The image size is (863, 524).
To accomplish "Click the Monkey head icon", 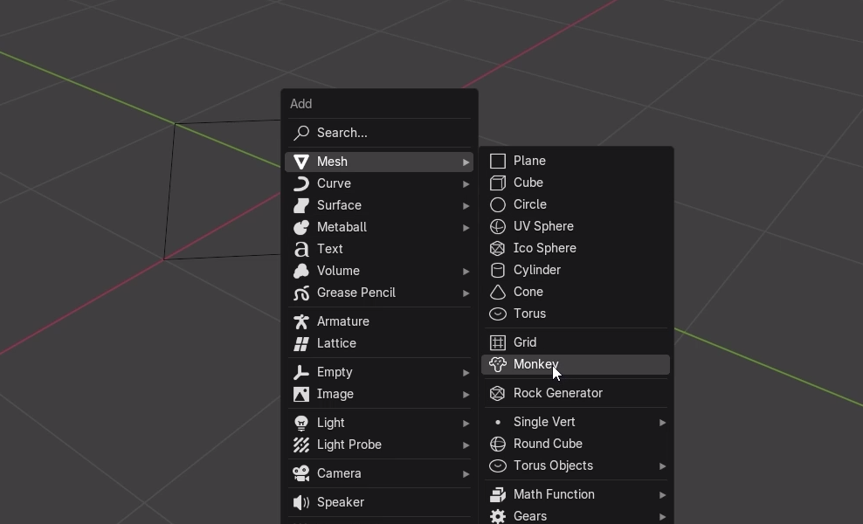I will tap(498, 364).
